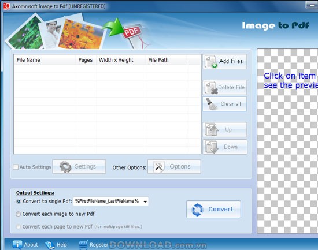
Task: Click the Add Files button
Action: [x=225, y=61]
